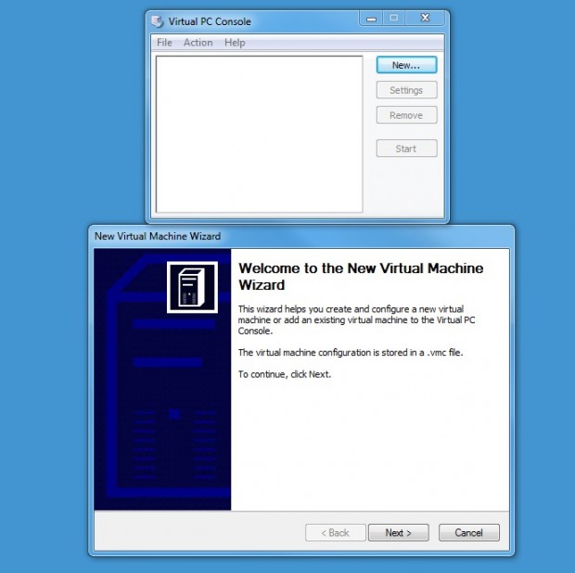Open the Help menu in Virtual PC Console

point(235,43)
